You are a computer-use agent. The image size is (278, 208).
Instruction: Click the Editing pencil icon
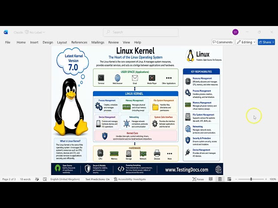239,42
